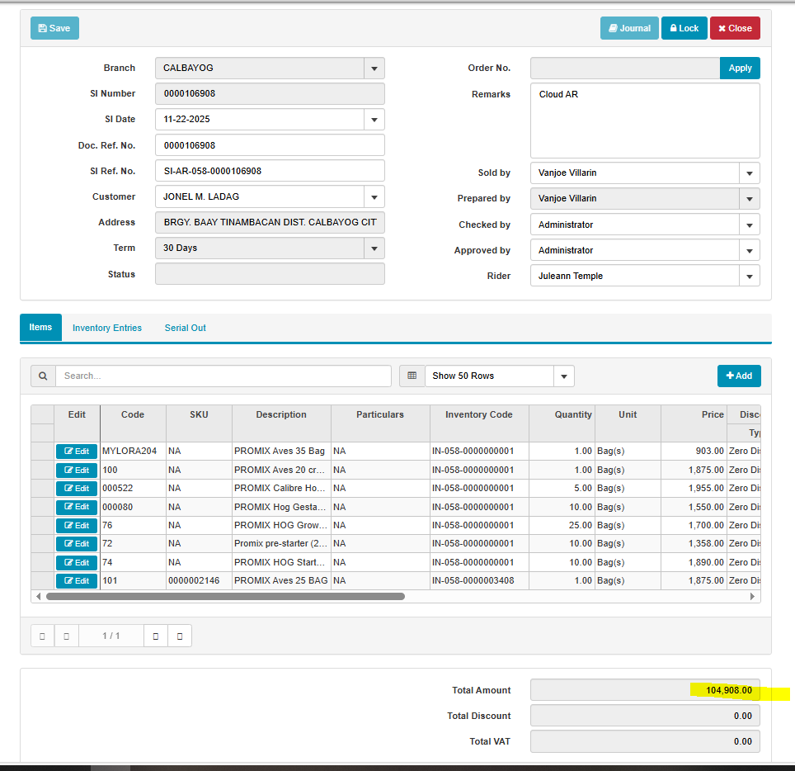Lock the sales invoice

click(684, 28)
